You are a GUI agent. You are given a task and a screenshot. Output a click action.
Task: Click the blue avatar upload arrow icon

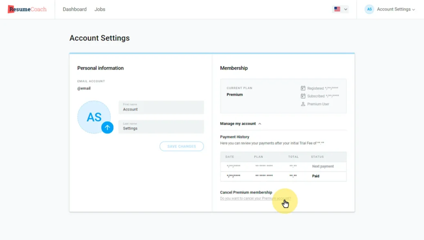tap(107, 127)
